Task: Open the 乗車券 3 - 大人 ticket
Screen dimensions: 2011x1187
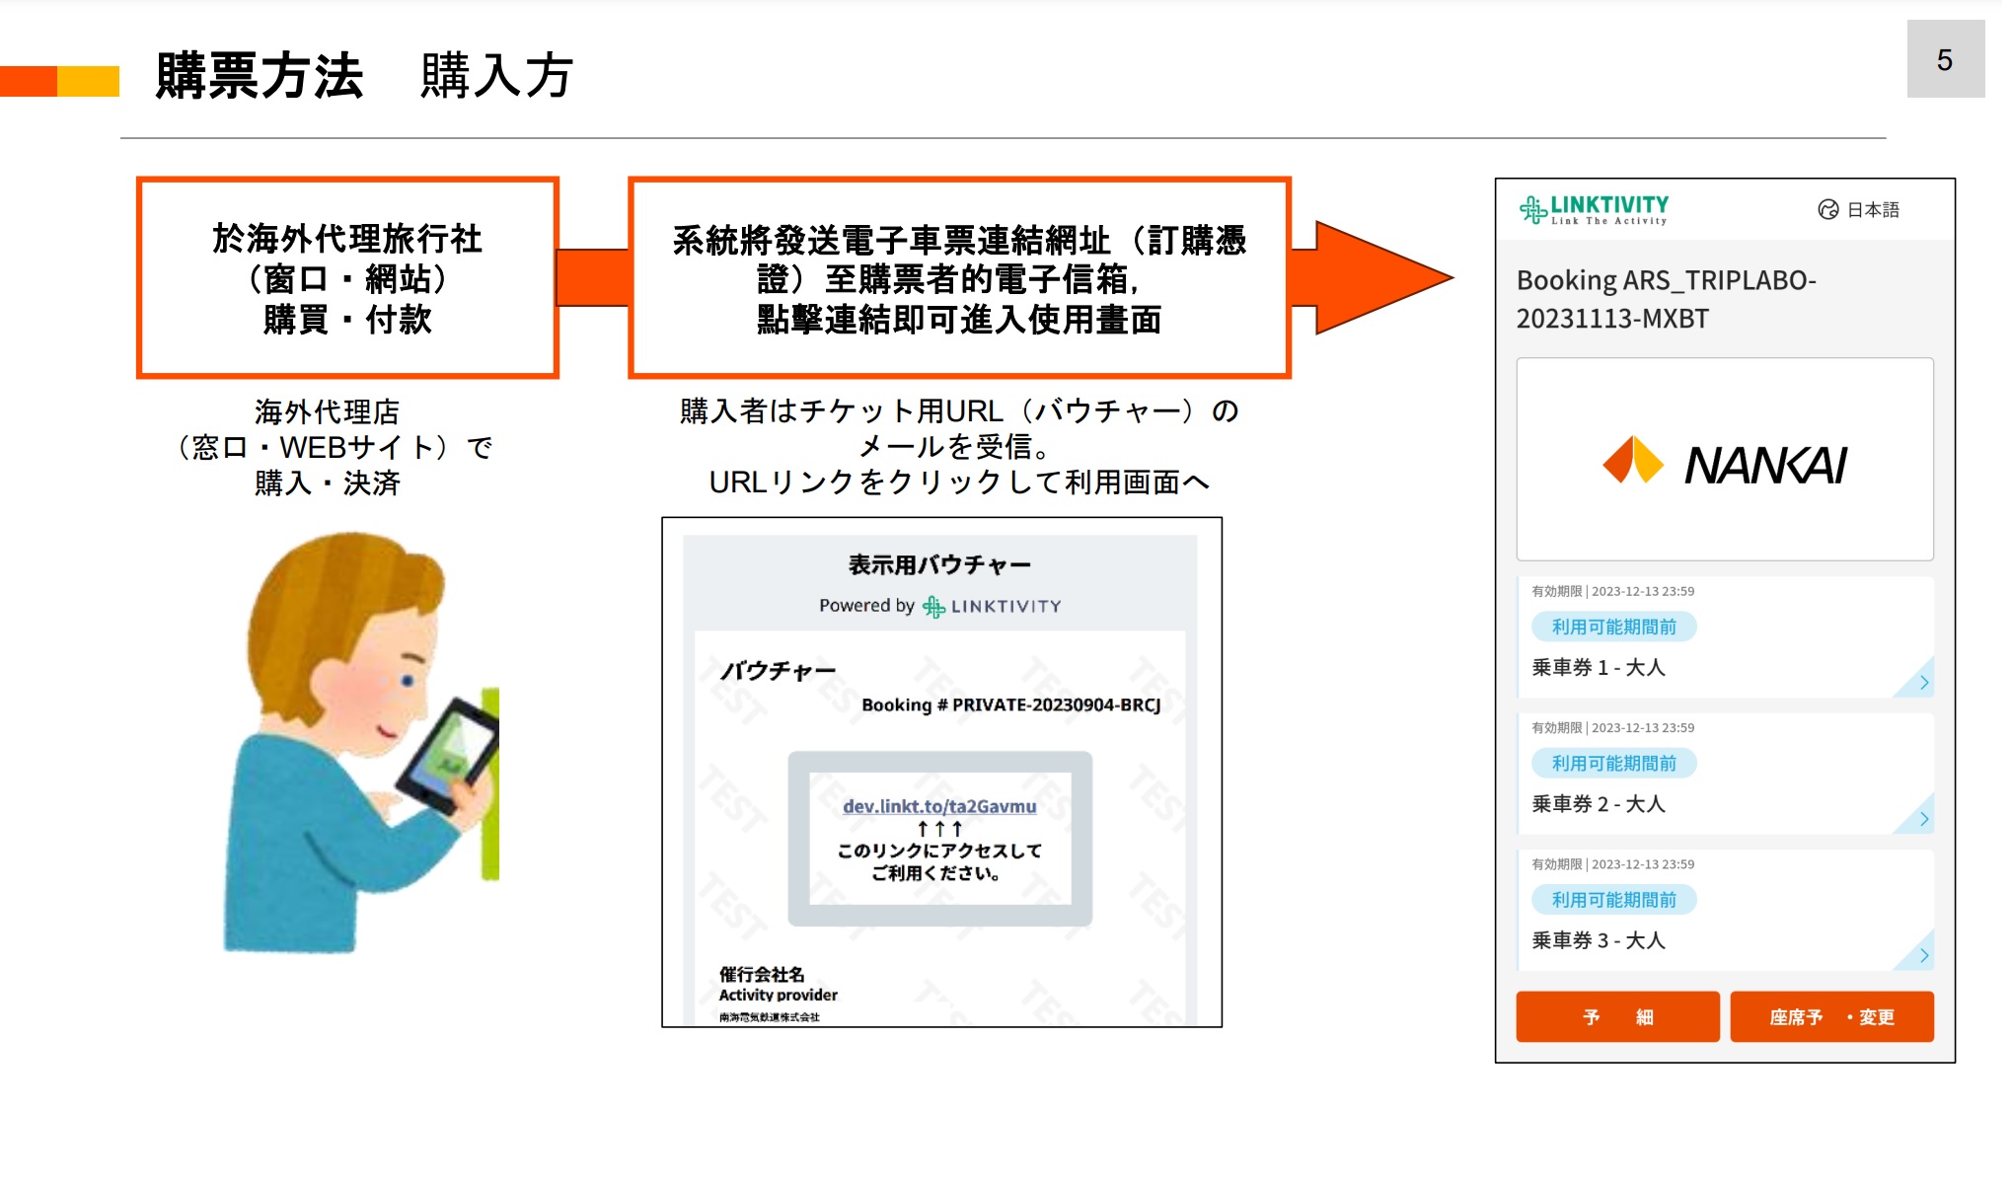Action: point(1725,910)
